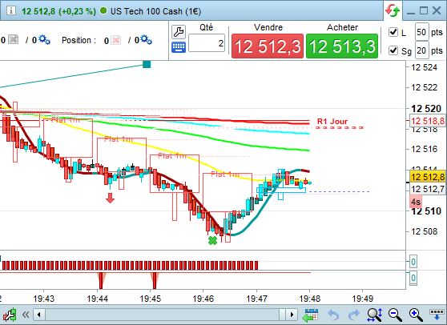Image resolution: width=447 pixels, height=325 pixels.
Task: Click the Qté quantity input field
Action: [207, 43]
